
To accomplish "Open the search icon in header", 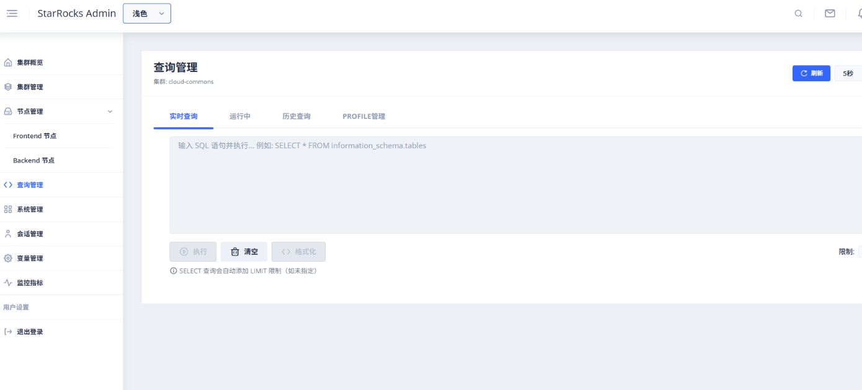I will 799,14.
